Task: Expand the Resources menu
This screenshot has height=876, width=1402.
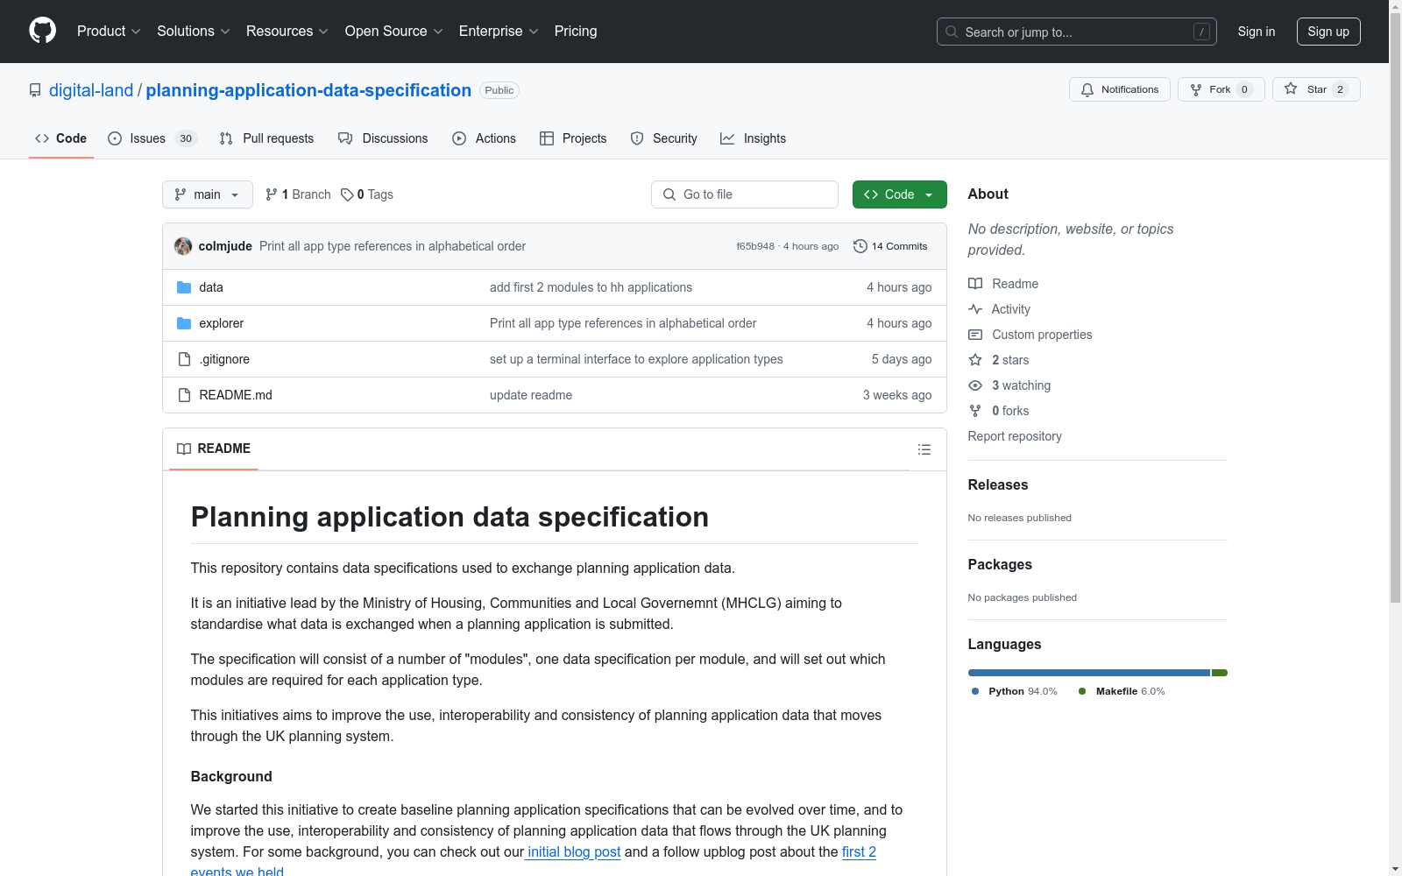Action: [287, 32]
